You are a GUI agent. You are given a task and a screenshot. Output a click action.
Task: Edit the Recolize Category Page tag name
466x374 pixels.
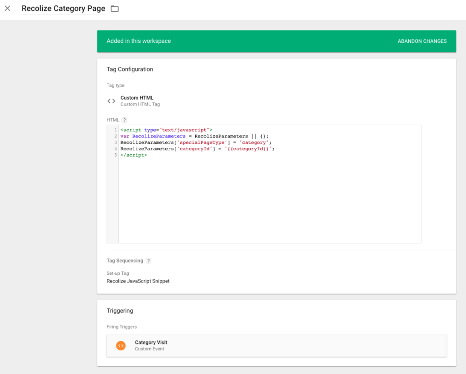[63, 8]
